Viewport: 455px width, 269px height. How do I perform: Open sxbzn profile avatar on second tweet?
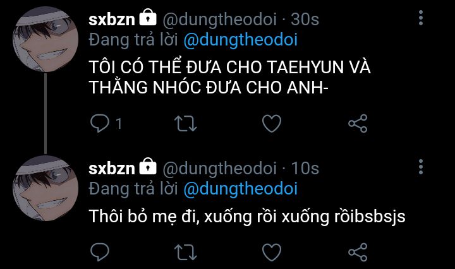coord(45,188)
